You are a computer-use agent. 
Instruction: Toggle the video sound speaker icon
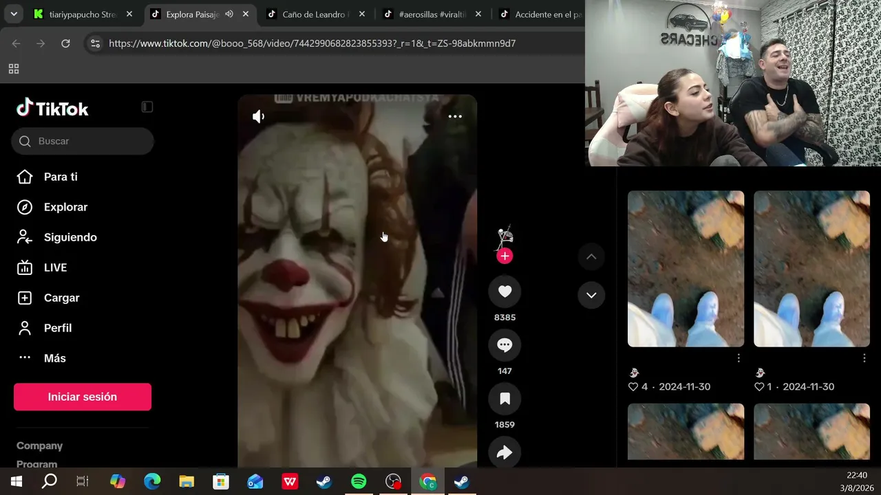(x=258, y=117)
